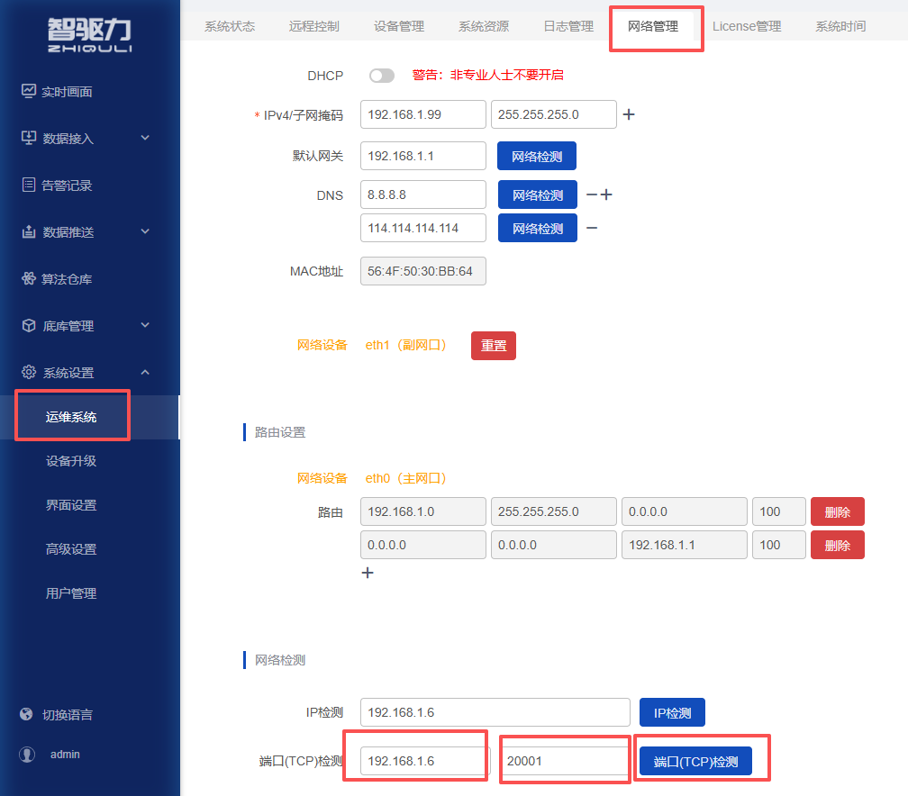Click the algorithm warehouse icon
This screenshot has height=796, width=908.
tap(28, 279)
